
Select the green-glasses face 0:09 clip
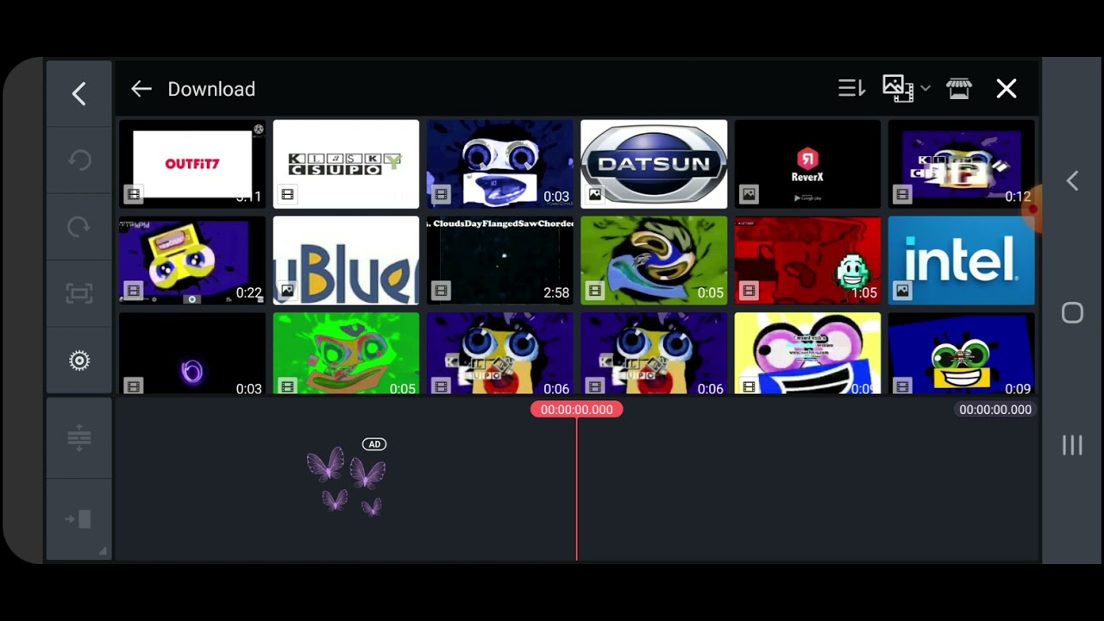[x=962, y=354]
